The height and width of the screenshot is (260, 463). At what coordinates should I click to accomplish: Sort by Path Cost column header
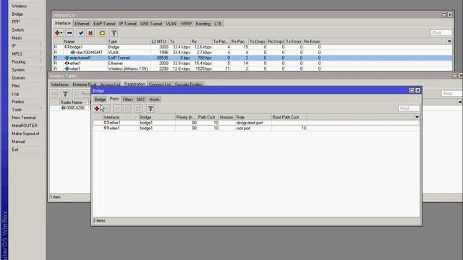point(208,117)
